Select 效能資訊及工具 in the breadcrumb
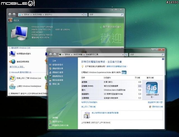 click(x=92, y=55)
